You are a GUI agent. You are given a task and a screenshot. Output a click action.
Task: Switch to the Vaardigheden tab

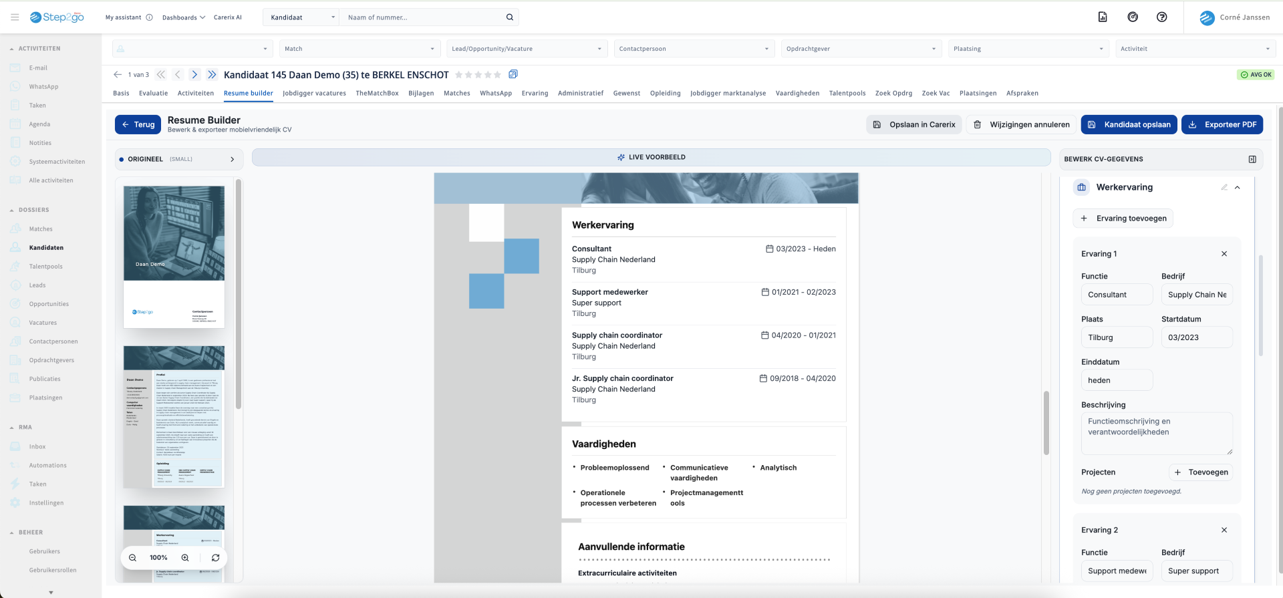tap(797, 94)
